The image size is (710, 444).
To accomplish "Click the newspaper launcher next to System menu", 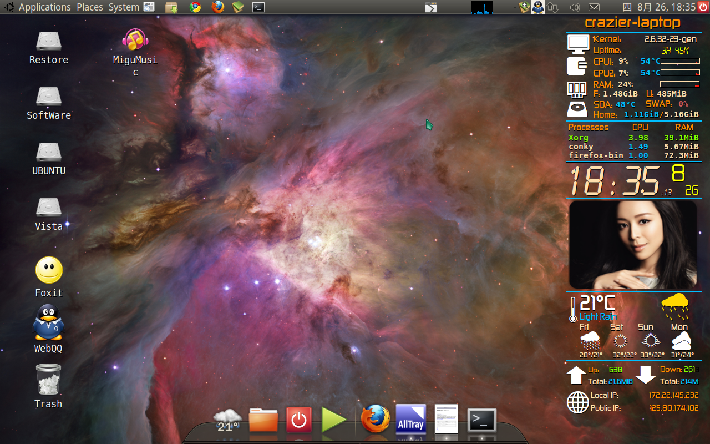I will click(149, 7).
